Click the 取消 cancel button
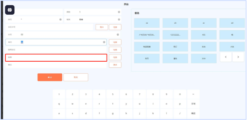Viewport: 247px width, 120px height. point(76,77)
